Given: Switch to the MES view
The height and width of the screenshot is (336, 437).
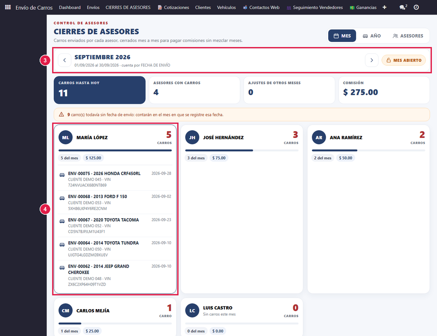Looking at the screenshot, I should click(342, 36).
